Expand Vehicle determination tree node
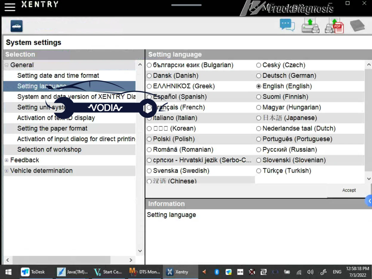This screenshot has height=279, width=372. pos(6,171)
